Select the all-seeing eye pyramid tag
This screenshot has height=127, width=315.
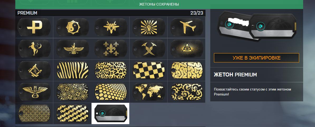(187, 49)
